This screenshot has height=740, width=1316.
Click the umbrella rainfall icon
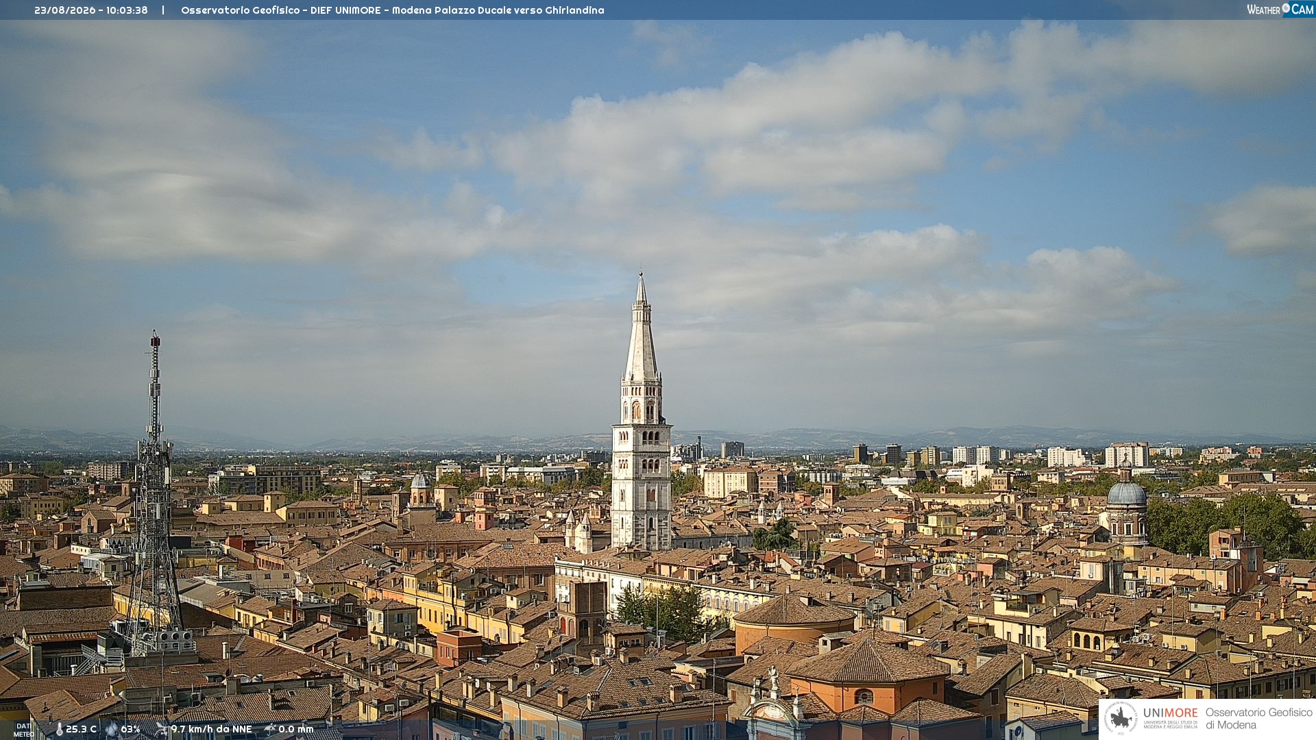coord(269,729)
